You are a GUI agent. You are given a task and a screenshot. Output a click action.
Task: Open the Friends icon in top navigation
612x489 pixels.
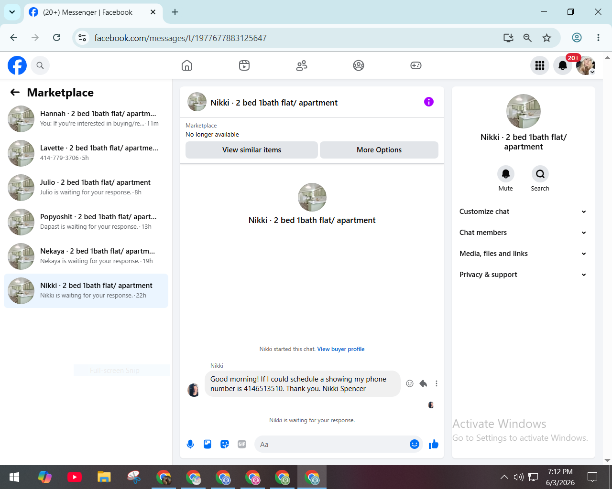[302, 65]
